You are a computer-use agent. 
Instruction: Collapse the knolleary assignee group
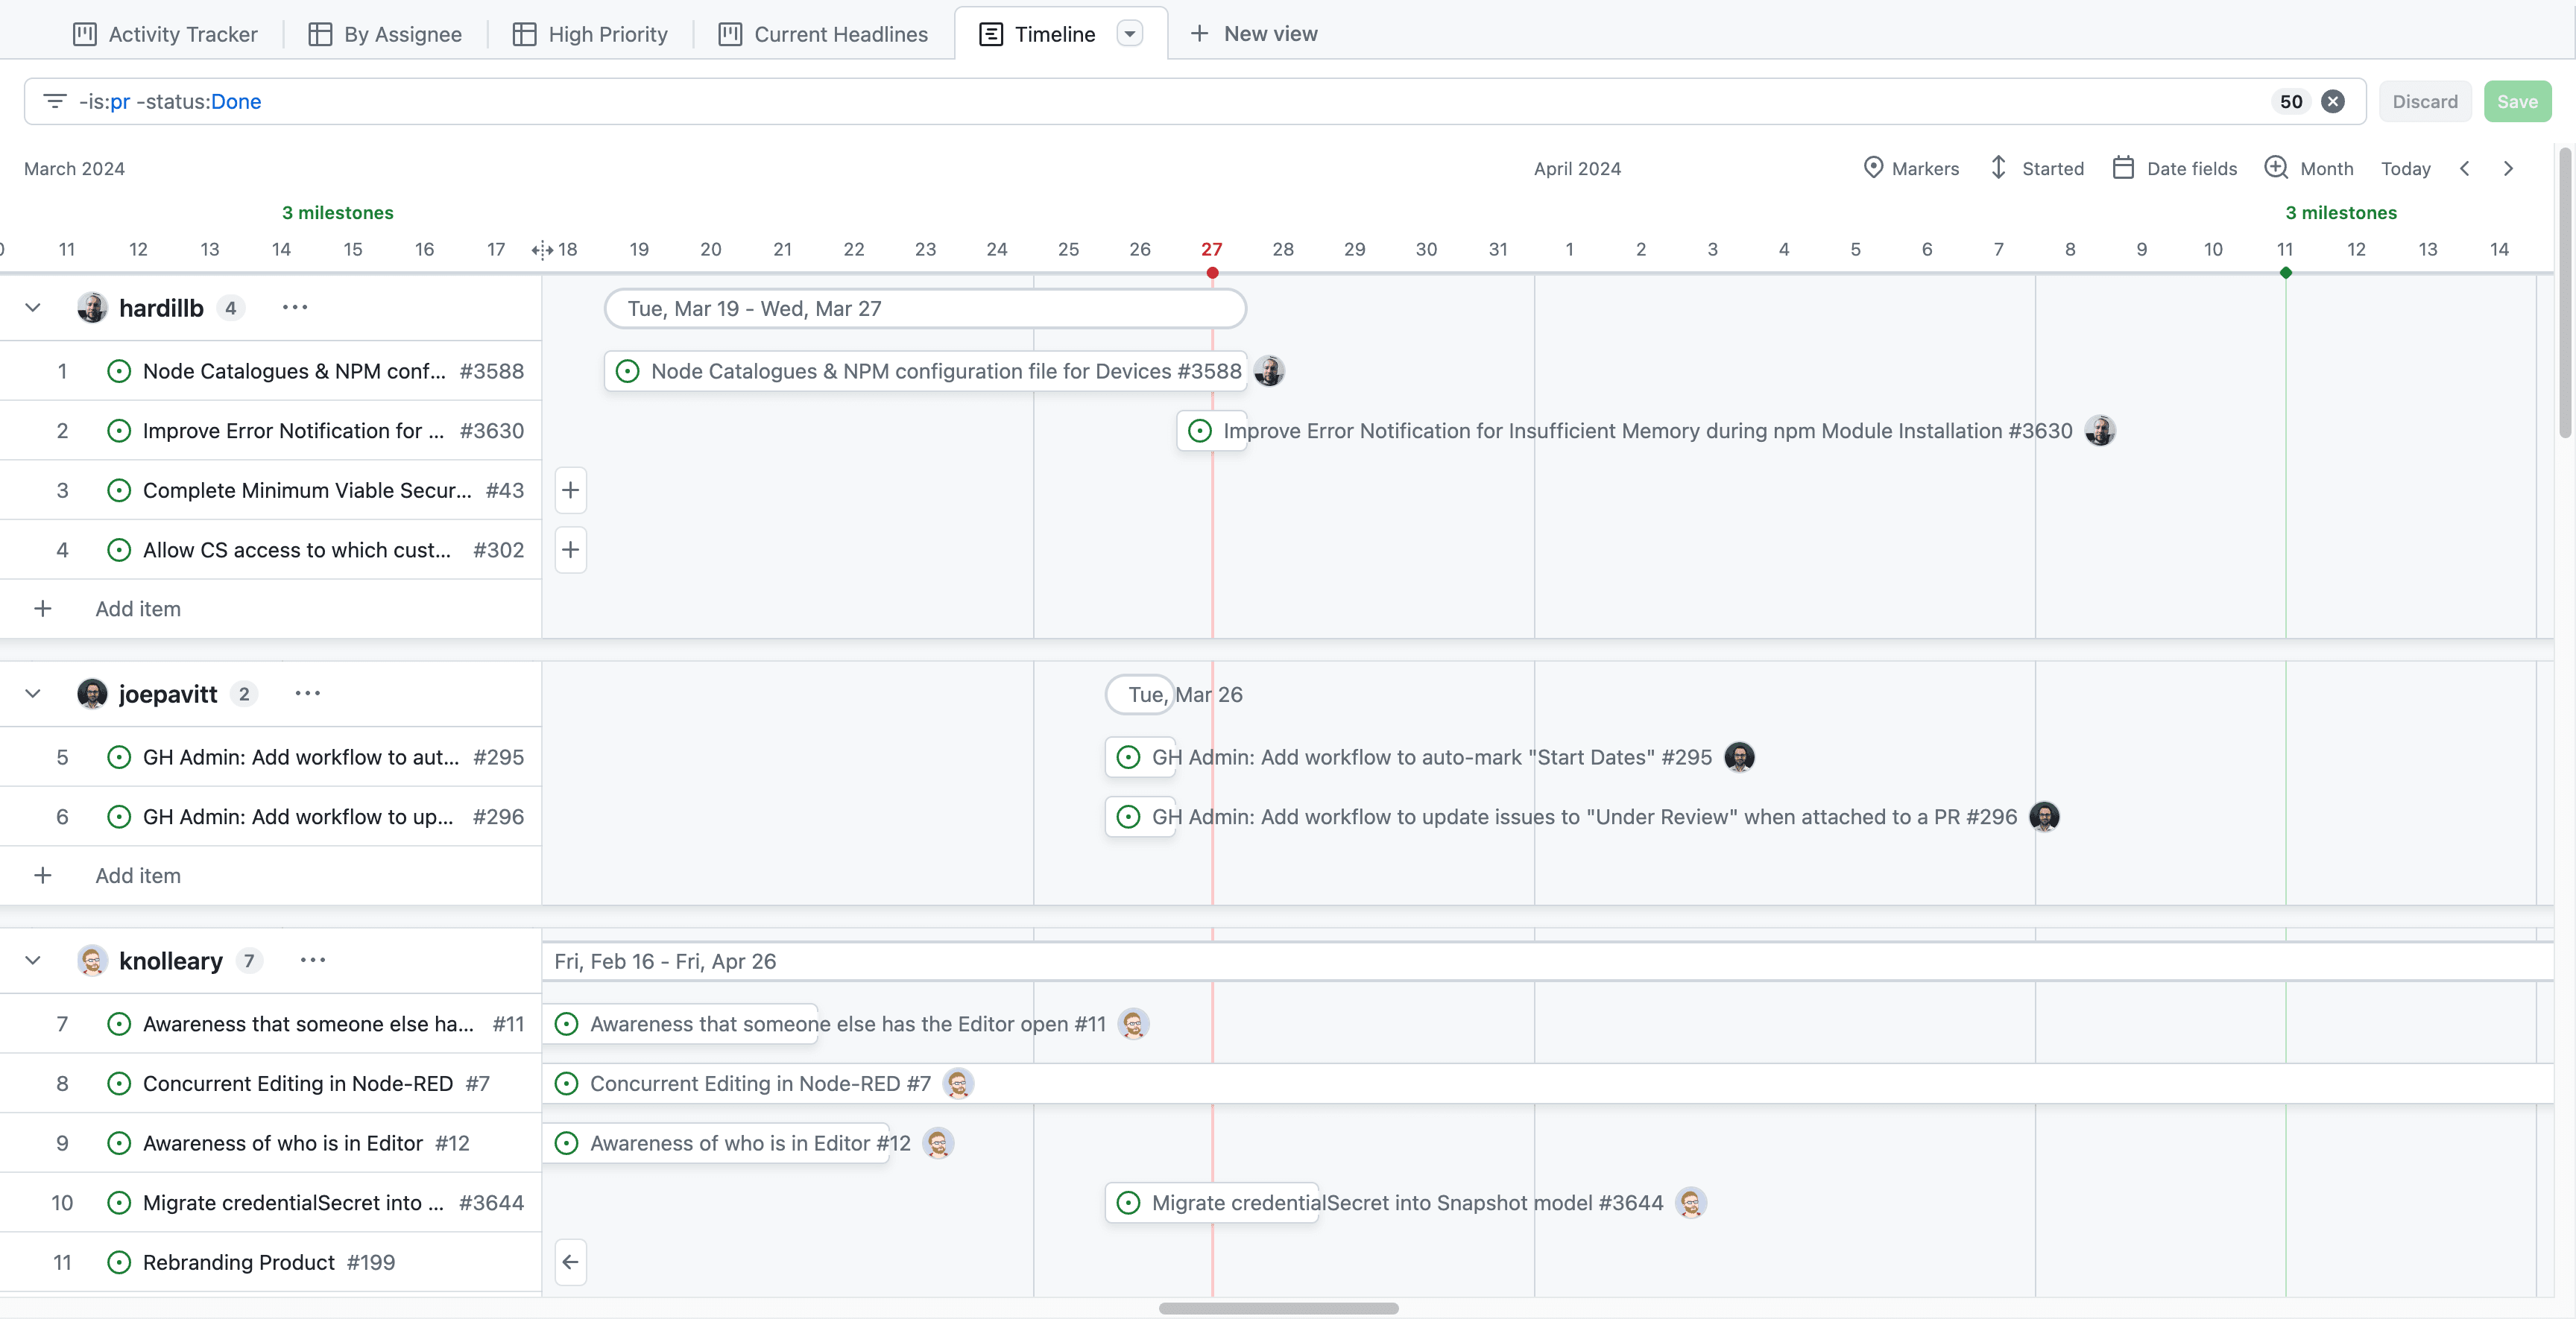pyautogui.click(x=33, y=960)
